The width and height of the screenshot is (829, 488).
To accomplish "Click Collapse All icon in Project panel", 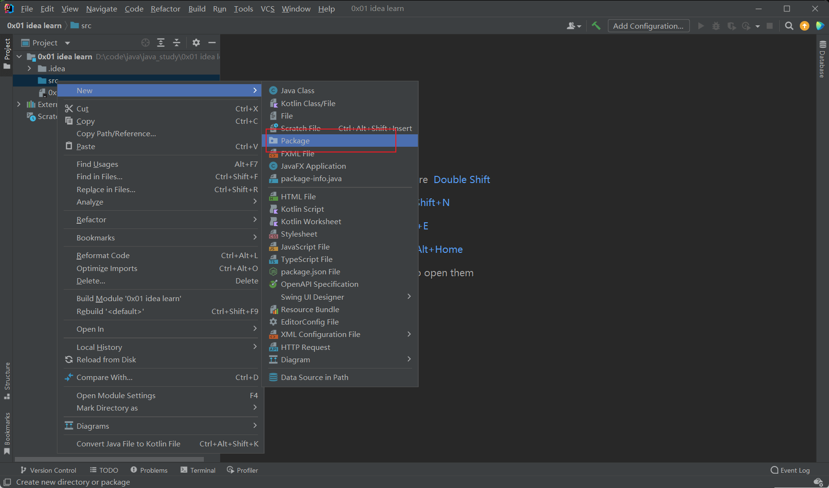I will 177,43.
